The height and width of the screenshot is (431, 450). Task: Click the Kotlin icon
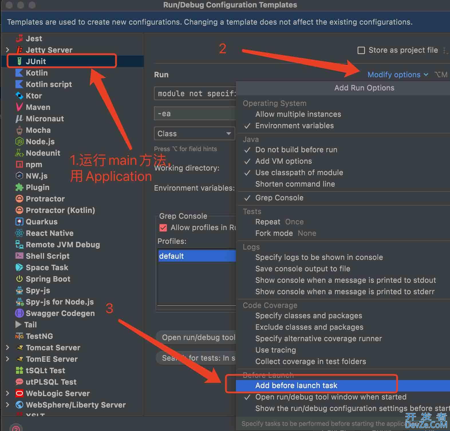tap(19, 73)
